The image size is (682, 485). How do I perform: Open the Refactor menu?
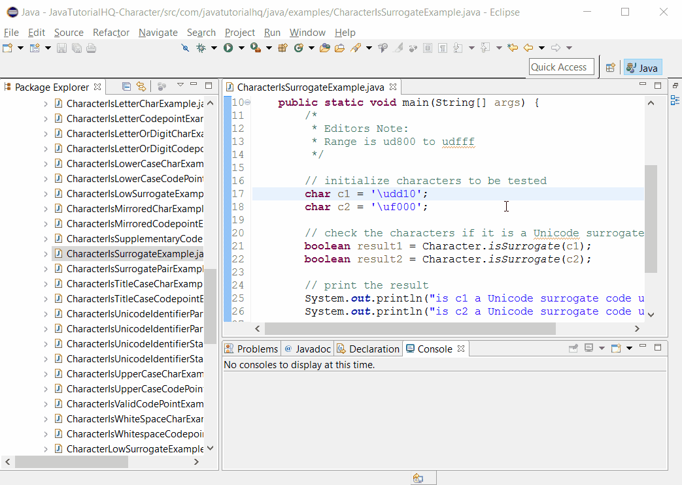pyautogui.click(x=111, y=32)
